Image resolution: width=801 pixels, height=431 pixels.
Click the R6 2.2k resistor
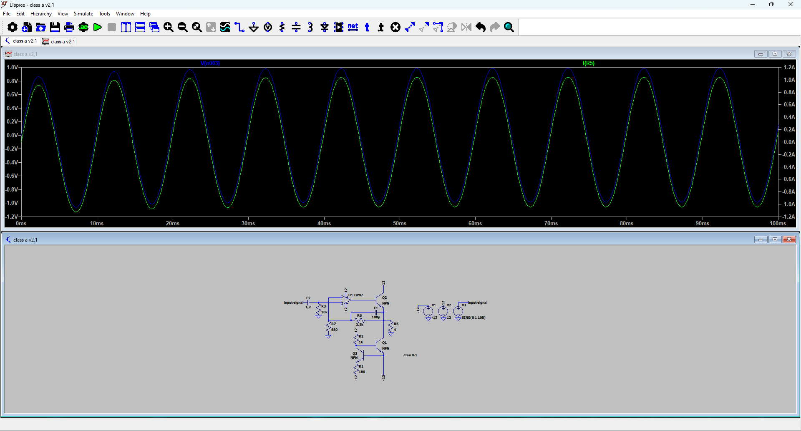click(x=359, y=320)
